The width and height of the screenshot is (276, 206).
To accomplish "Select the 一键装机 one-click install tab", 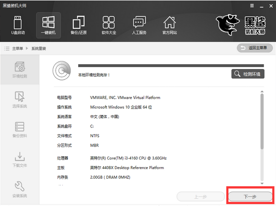I will click(48, 25).
